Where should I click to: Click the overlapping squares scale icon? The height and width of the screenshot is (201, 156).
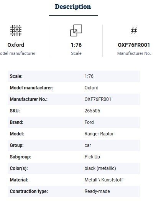[76, 31]
